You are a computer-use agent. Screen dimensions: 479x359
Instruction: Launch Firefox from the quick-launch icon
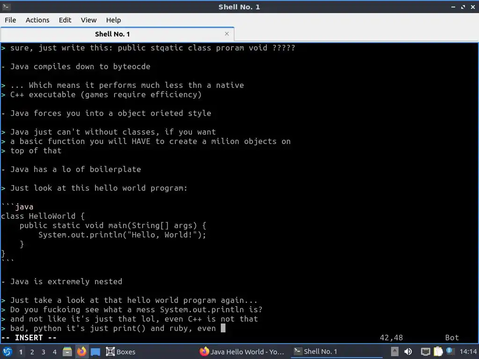tap(81, 352)
